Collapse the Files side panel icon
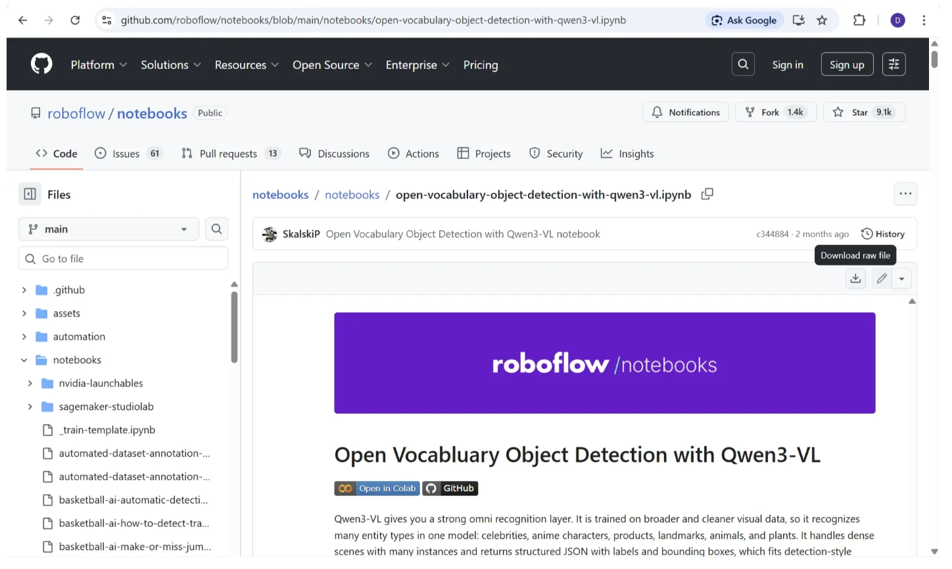952x569 pixels. [30, 194]
